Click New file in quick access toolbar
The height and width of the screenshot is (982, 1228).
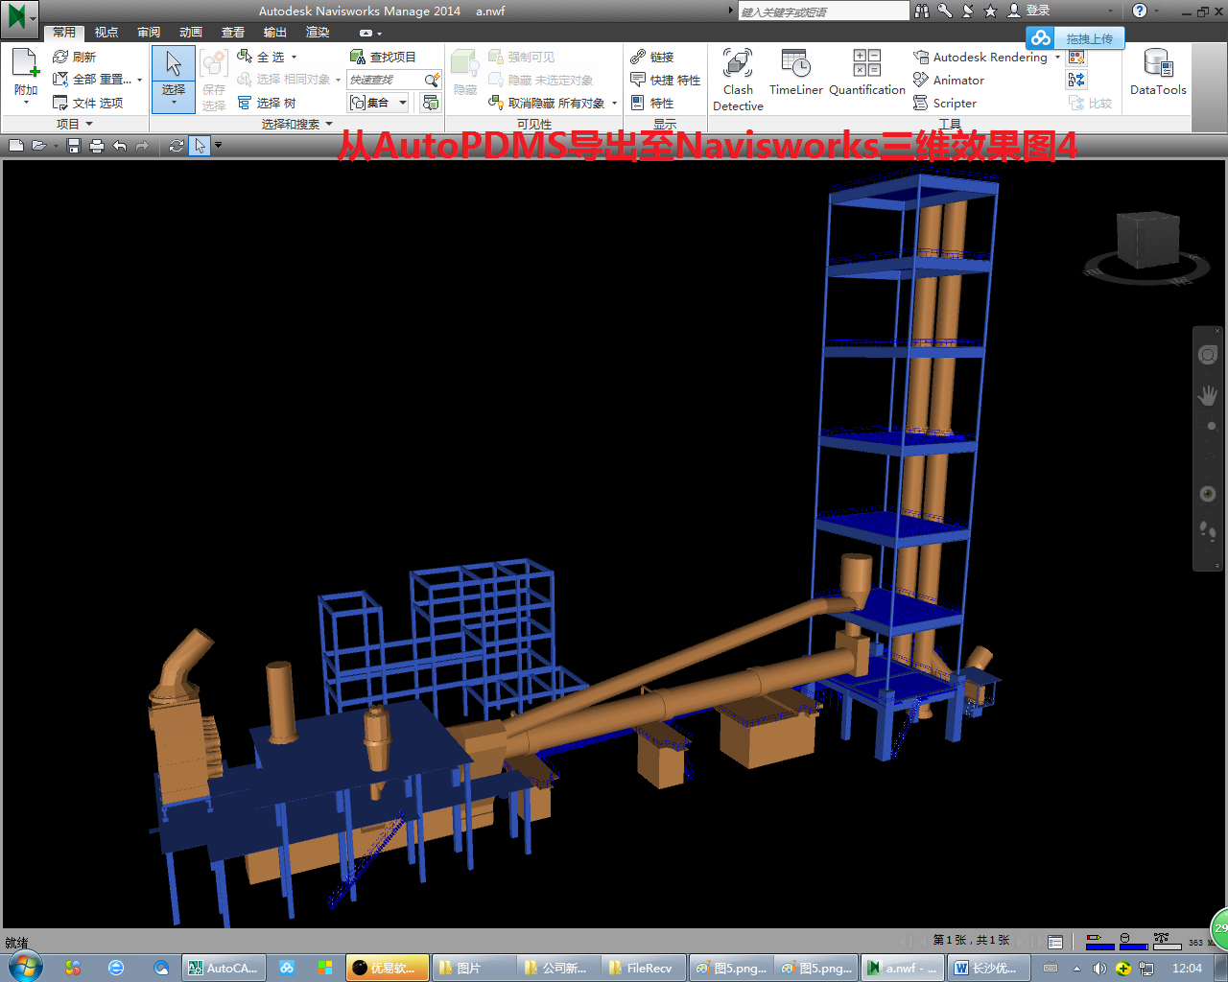point(16,146)
